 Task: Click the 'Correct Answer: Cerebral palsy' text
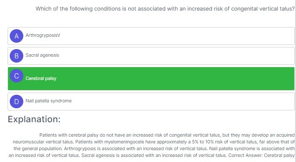tap(261, 155)
